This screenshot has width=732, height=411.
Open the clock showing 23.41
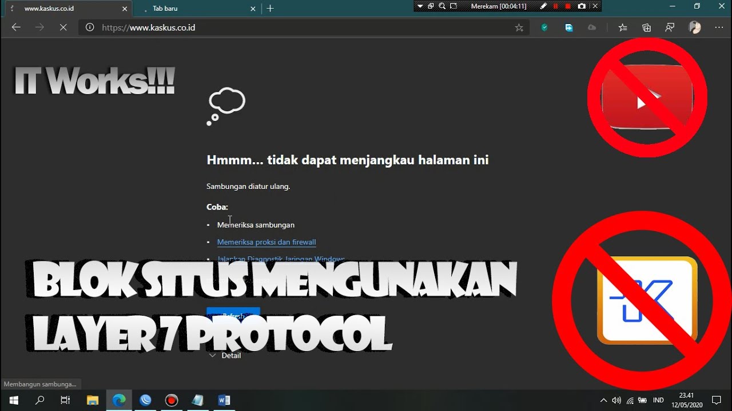pyautogui.click(x=686, y=400)
